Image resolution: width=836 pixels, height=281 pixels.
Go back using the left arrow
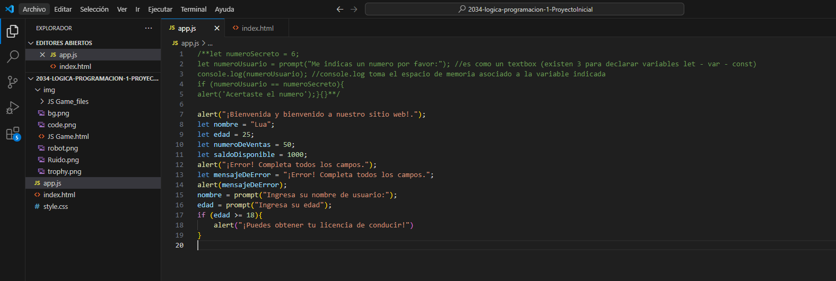click(x=340, y=9)
